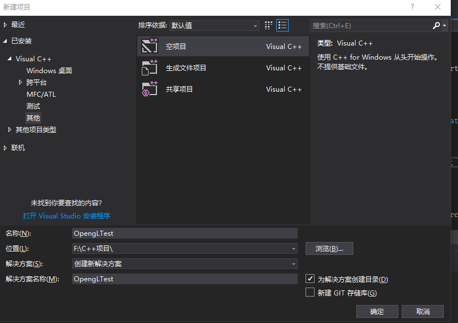
Task: Expand the 最近 section
Action: tap(5, 25)
